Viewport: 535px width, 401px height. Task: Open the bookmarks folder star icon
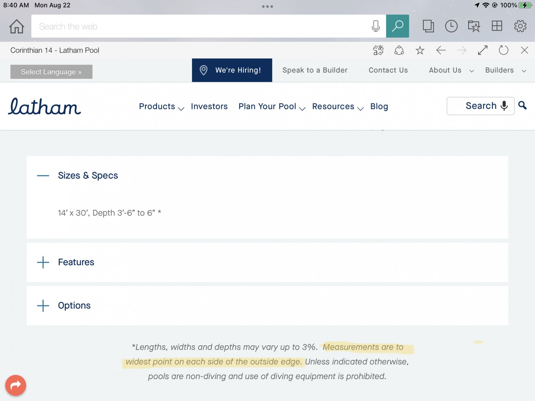[x=474, y=26]
